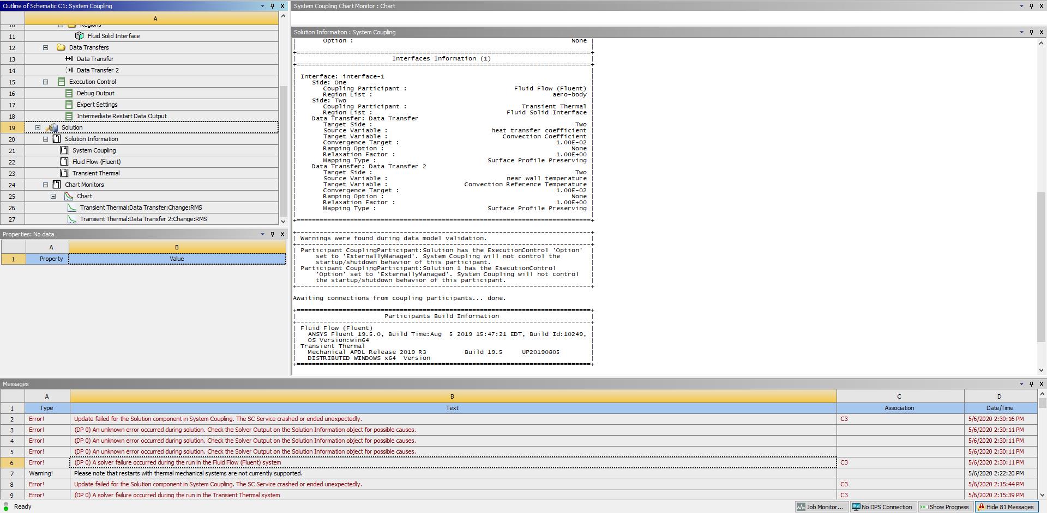This screenshot has height=513, width=1047.
Task: Click the Association column header in Messages
Action: [899, 408]
